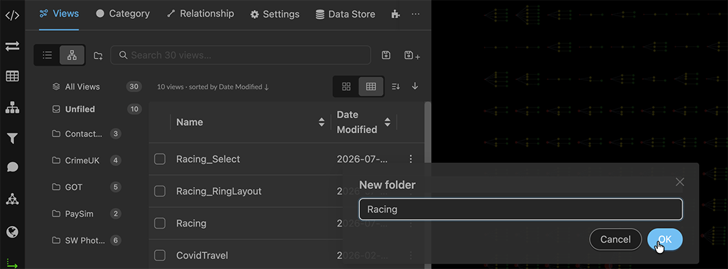Open the table grid sidebar icon

pos(12,77)
